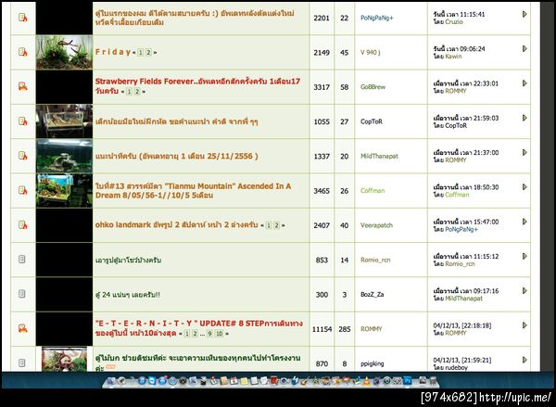Open the "Tianmu Mountain" Ascended In A Dream thread
The image size is (556, 407).
[193, 191]
